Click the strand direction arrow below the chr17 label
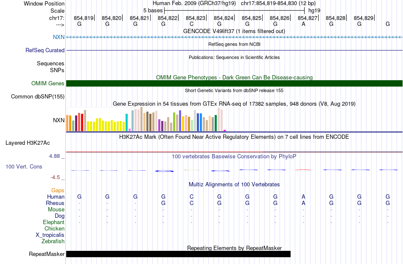Viewport: 403px width, 264px height. tap(60, 25)
